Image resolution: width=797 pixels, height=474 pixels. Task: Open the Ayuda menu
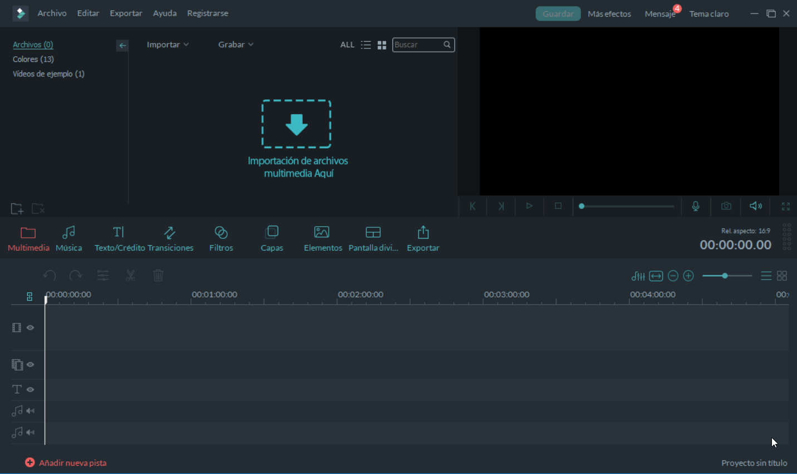[165, 13]
